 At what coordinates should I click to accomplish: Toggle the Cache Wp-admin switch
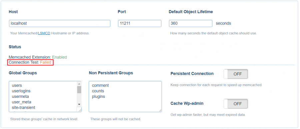coord(236,104)
